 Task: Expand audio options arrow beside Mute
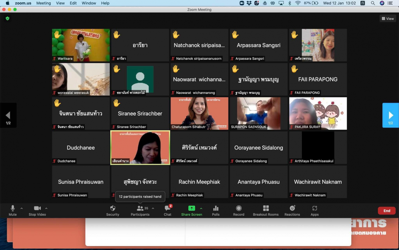21,208
